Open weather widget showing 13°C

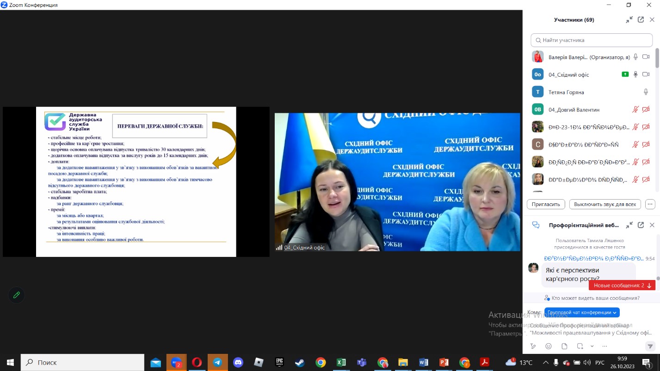pos(519,362)
